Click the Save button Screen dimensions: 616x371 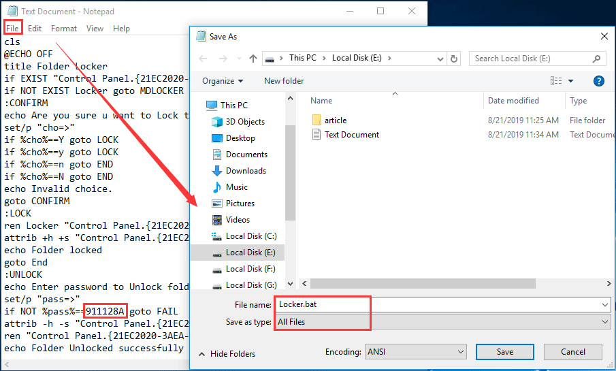tap(505, 352)
